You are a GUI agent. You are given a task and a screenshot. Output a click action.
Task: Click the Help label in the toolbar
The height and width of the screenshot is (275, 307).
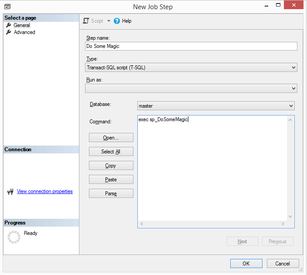[126, 21]
